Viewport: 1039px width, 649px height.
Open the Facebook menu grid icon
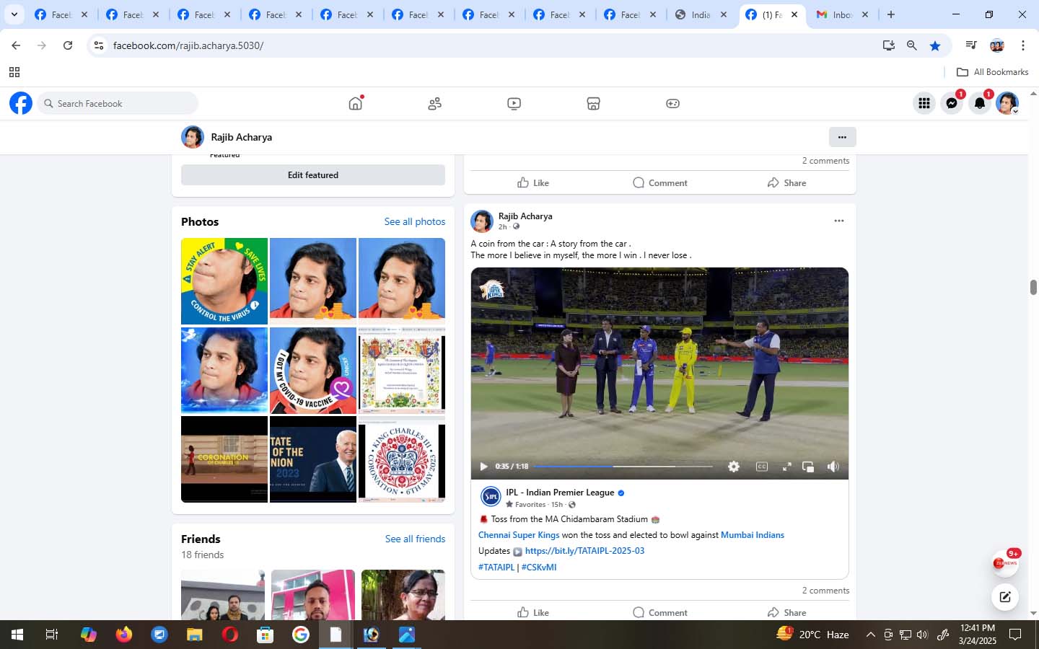[924, 103]
